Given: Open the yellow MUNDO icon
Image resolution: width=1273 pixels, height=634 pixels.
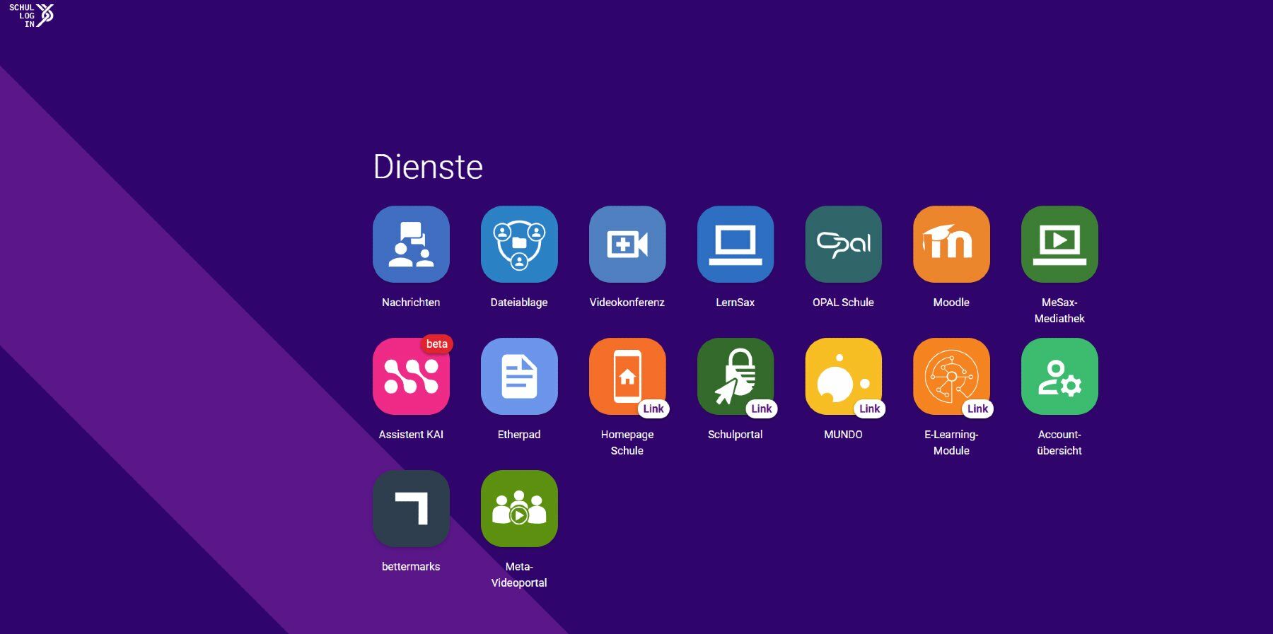Looking at the screenshot, I should [x=843, y=377].
